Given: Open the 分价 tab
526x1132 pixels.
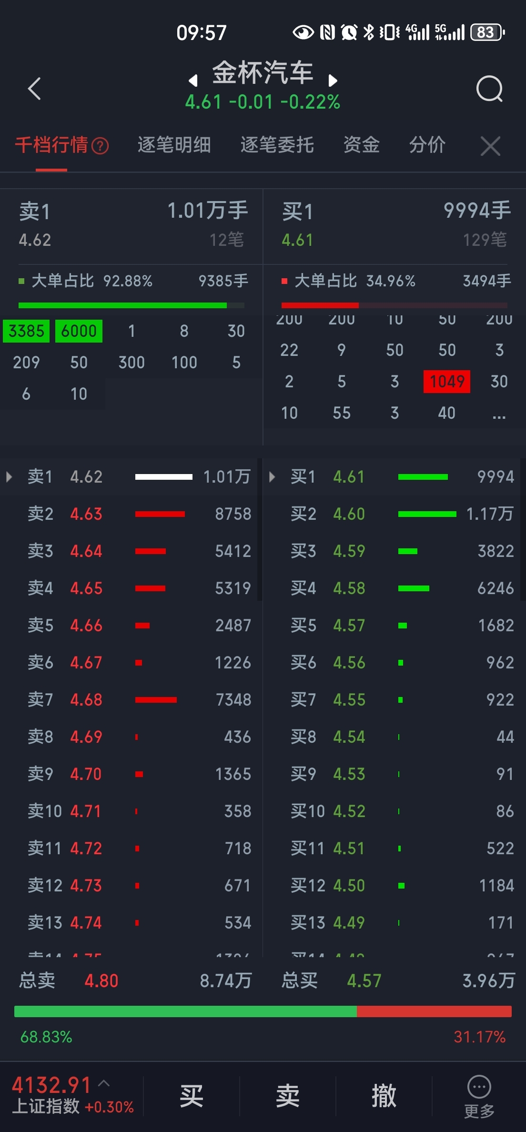Looking at the screenshot, I should tap(427, 145).
